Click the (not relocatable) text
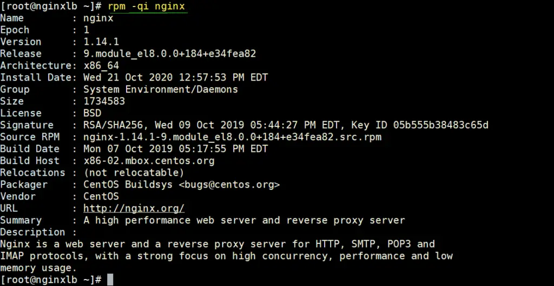This screenshot has height=286, width=554. pos(134,172)
